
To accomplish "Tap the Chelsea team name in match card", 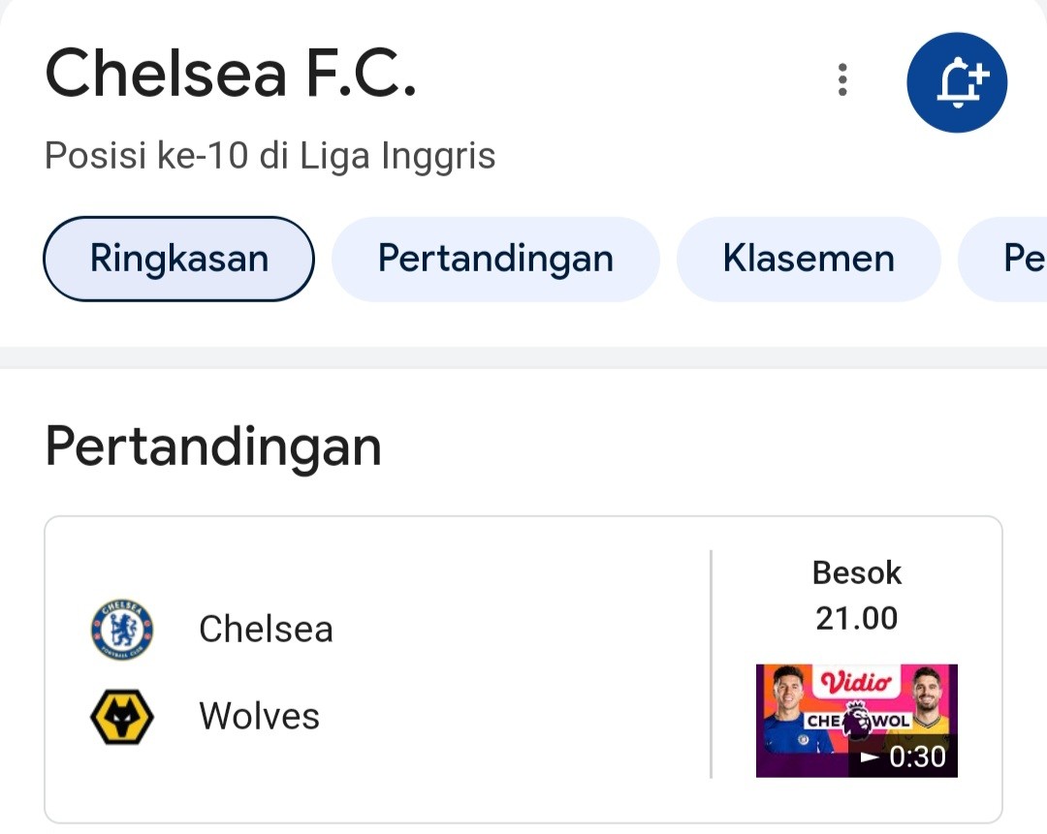I will [x=266, y=630].
